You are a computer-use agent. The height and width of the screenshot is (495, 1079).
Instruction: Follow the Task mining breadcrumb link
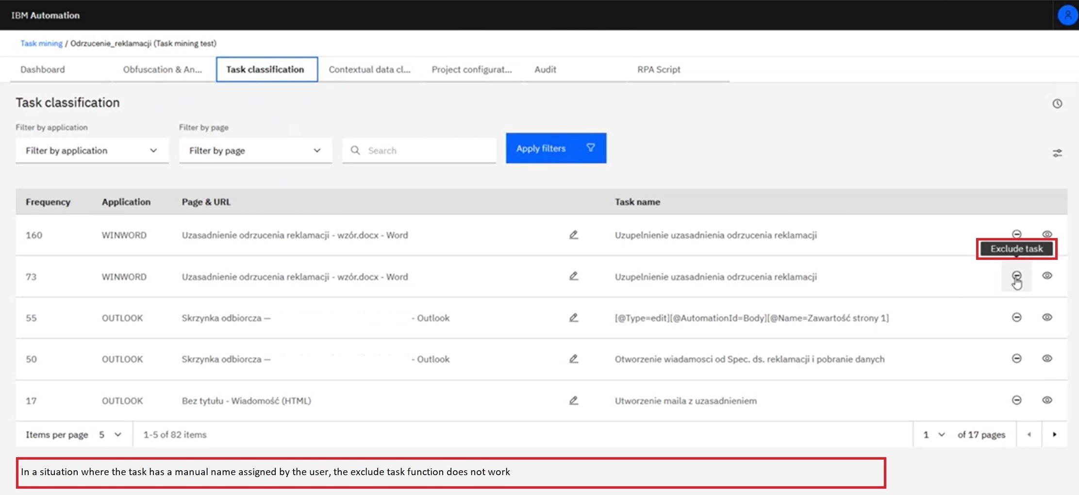tap(41, 43)
